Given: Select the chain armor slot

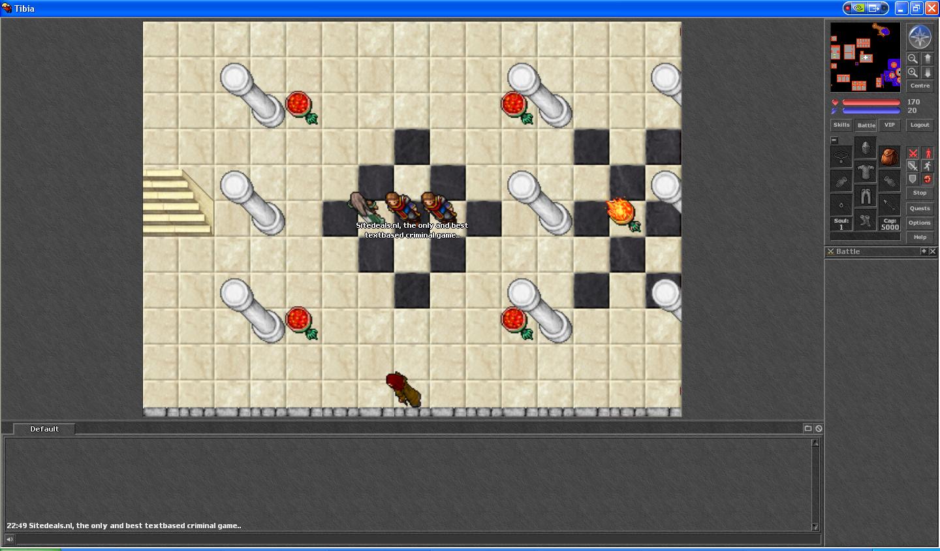Looking at the screenshot, I should tap(866, 172).
